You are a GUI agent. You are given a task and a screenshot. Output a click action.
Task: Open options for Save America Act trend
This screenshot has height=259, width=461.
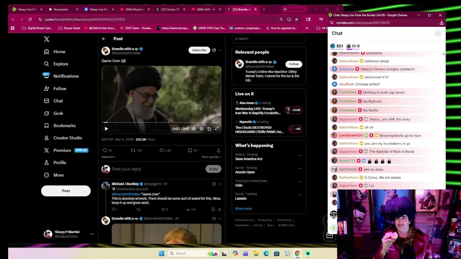point(300,155)
